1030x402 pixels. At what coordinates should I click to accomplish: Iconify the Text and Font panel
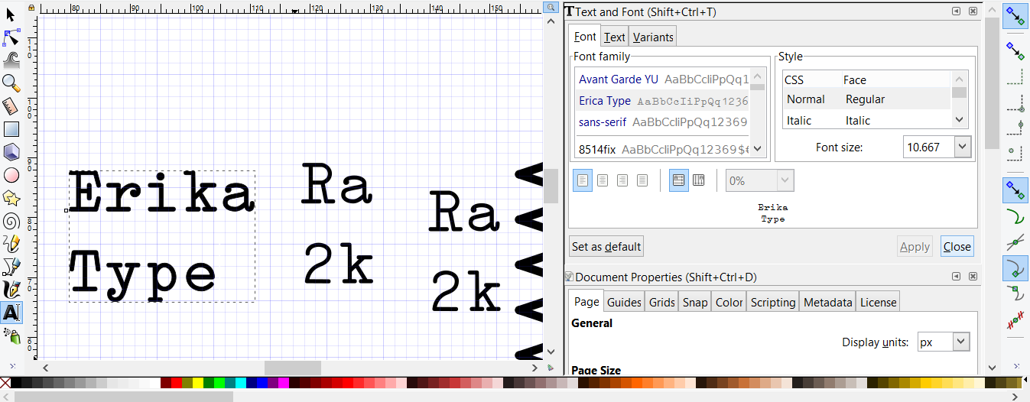[x=957, y=11]
